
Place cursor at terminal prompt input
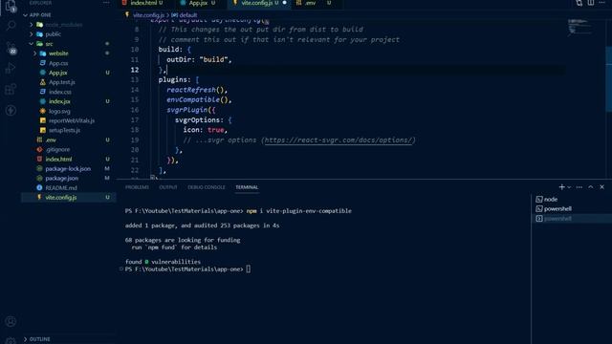[249, 269]
